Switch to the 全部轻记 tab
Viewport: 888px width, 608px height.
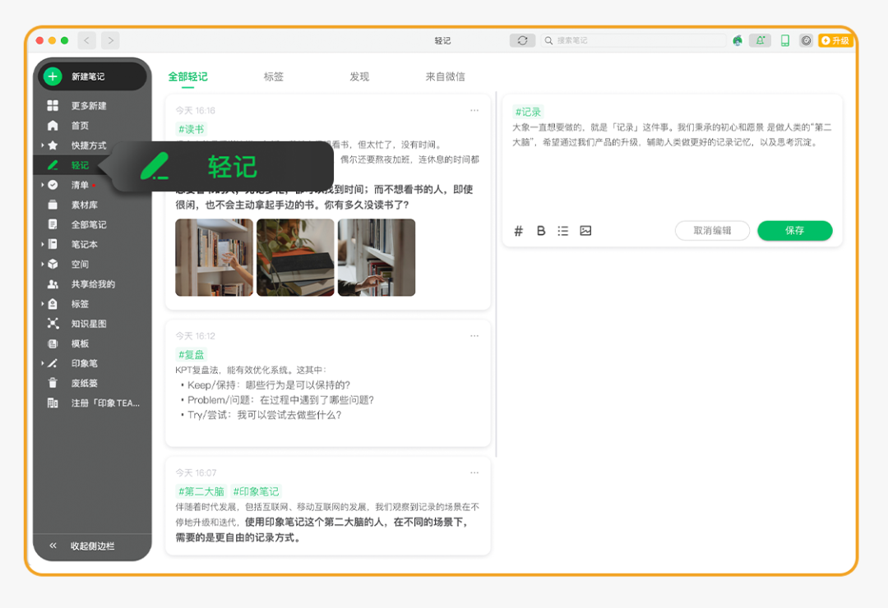click(x=187, y=76)
